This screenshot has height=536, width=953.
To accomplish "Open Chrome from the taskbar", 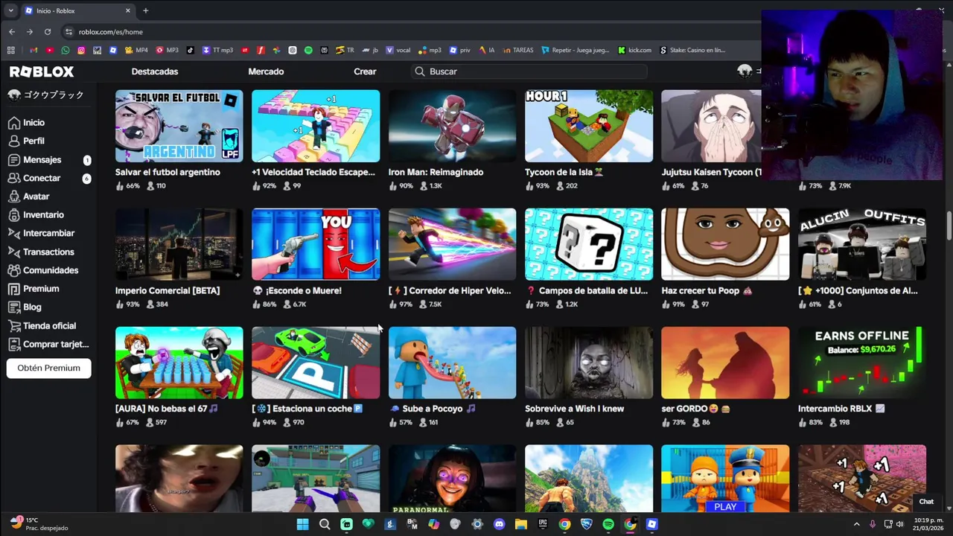I will pyautogui.click(x=564, y=524).
